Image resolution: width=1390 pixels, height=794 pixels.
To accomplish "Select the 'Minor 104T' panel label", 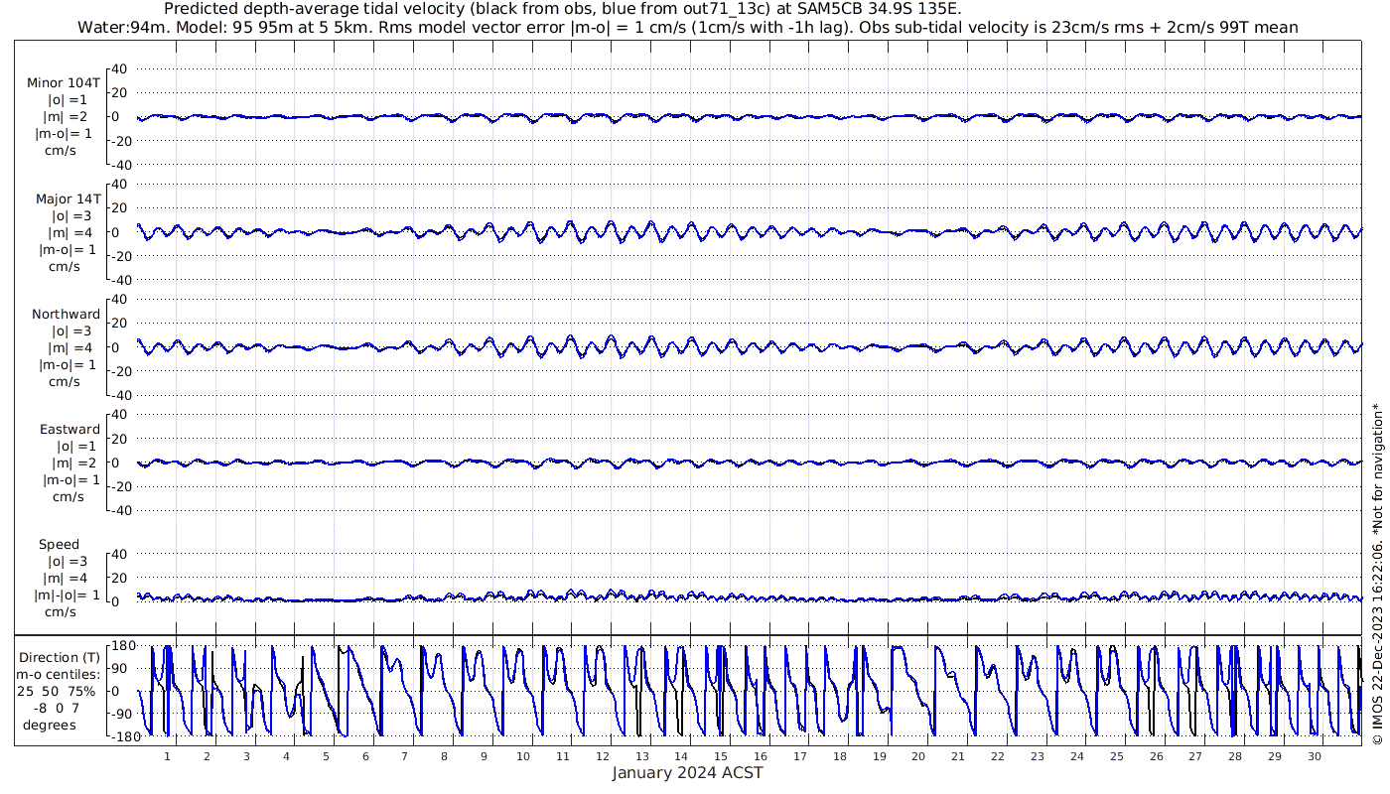I will 64,82.
